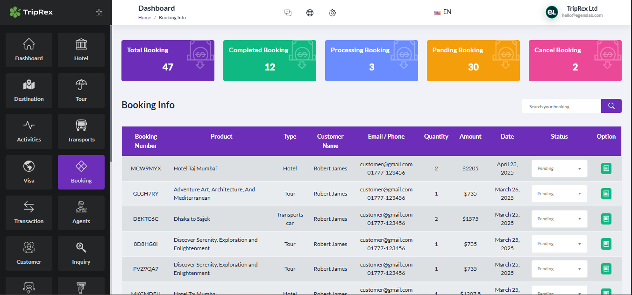This screenshot has width=632, height=295.
Task: Click the TripRex clover logo
Action: pyautogui.click(x=15, y=12)
